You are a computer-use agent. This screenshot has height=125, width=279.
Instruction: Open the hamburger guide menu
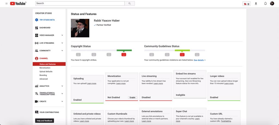pos(7,4)
